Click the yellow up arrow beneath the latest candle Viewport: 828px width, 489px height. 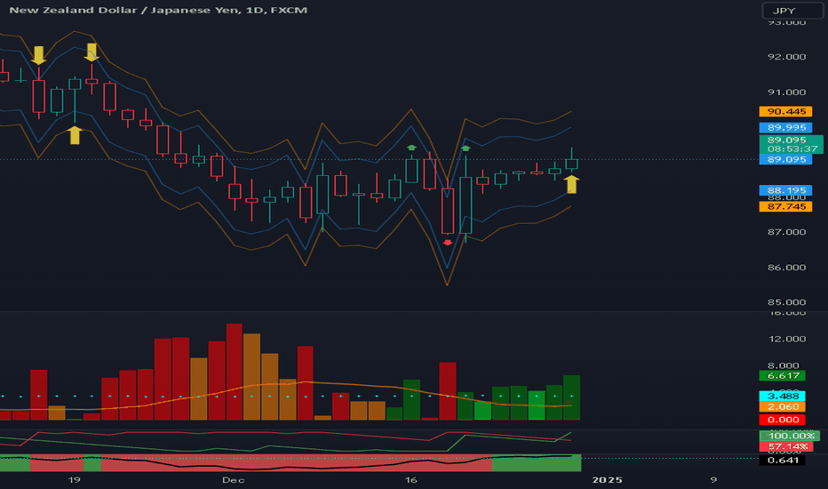pos(571,184)
